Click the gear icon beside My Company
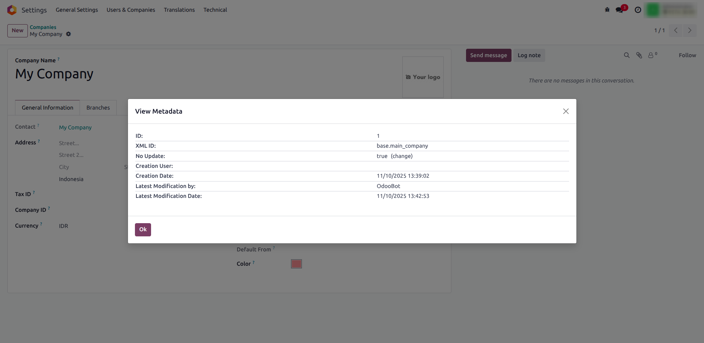 69,34
